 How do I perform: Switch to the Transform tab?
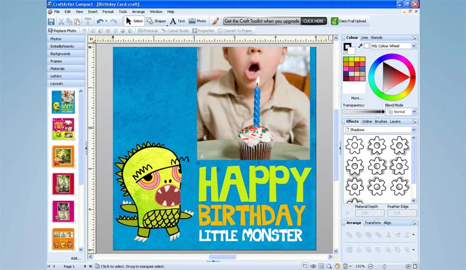(372, 223)
